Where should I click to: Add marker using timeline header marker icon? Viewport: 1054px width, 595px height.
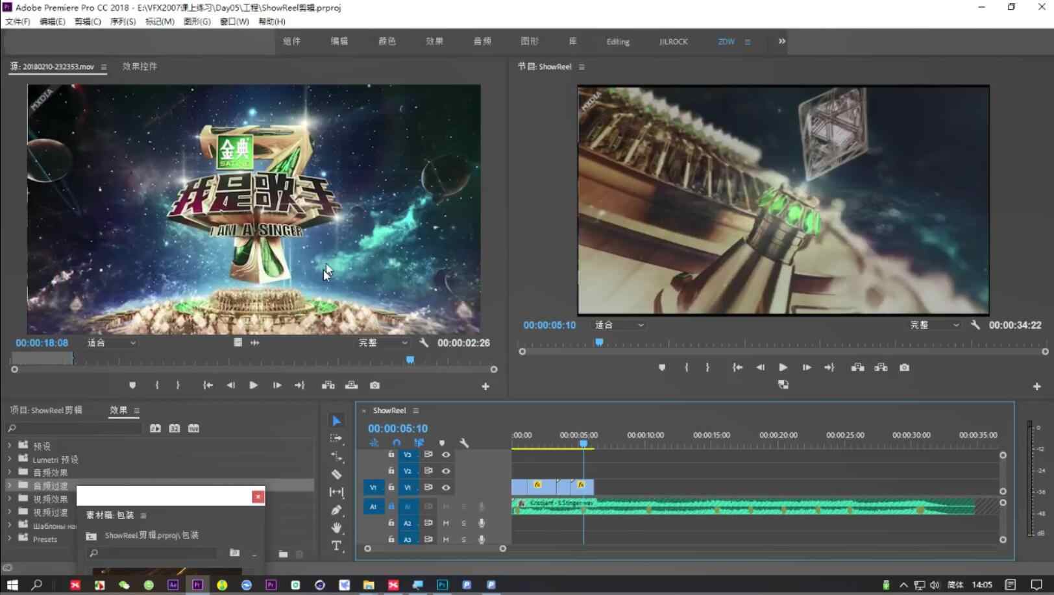coord(442,443)
